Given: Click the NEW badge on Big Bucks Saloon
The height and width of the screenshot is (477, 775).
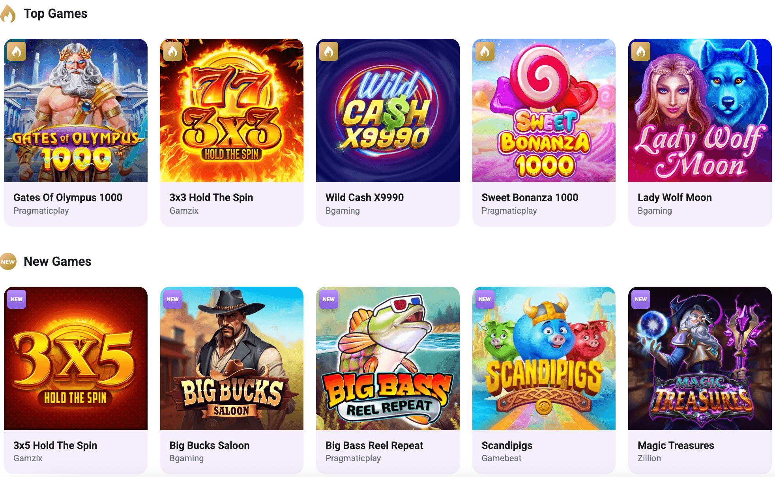Looking at the screenshot, I should coord(172,299).
